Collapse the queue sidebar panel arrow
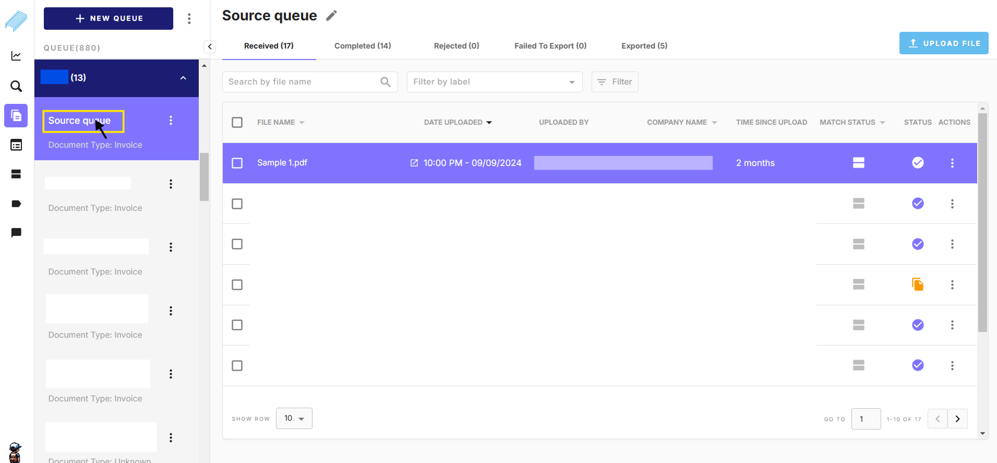The image size is (997, 463). [x=209, y=46]
